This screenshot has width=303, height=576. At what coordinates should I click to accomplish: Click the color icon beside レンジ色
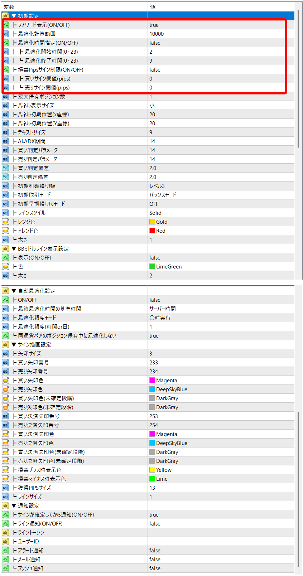5,222
